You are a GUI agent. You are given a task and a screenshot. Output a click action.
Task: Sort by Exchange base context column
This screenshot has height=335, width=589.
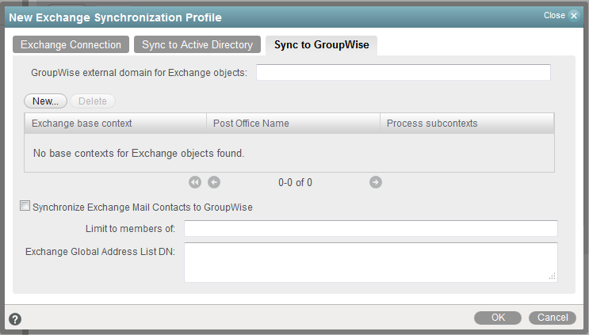click(x=116, y=123)
